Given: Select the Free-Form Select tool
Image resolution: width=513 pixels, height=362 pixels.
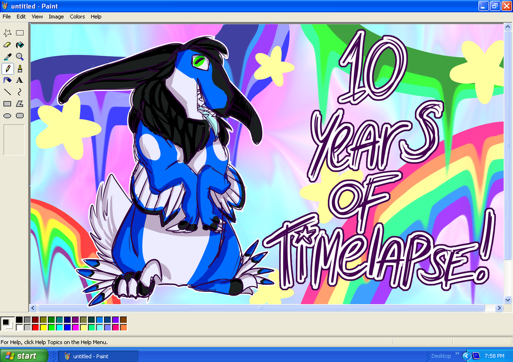Looking at the screenshot, I should 7,33.
